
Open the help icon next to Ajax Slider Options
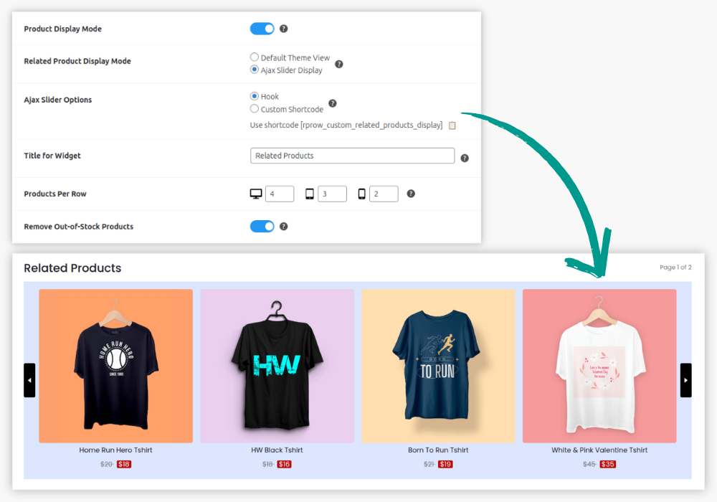(x=333, y=103)
